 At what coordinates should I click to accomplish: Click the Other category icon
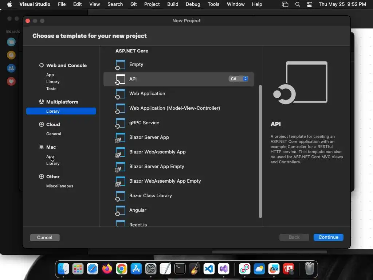(42, 176)
